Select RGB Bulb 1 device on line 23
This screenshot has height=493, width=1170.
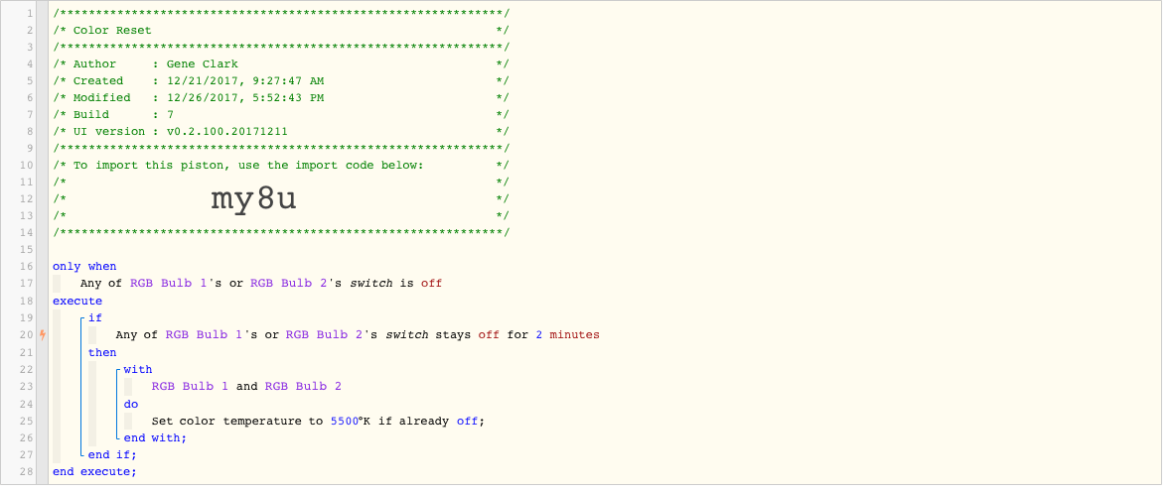coord(191,386)
